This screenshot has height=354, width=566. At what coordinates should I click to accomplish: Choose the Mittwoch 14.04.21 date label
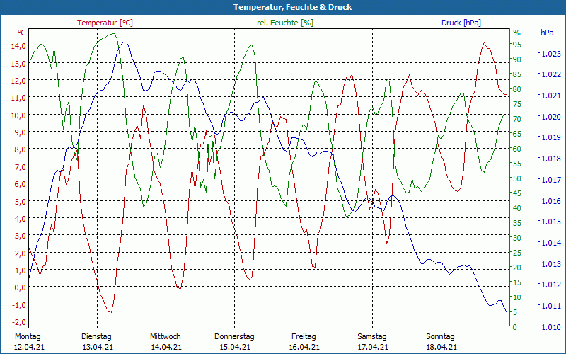coord(166,341)
